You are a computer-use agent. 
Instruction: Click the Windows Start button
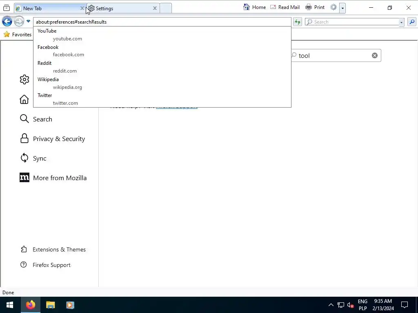10,305
